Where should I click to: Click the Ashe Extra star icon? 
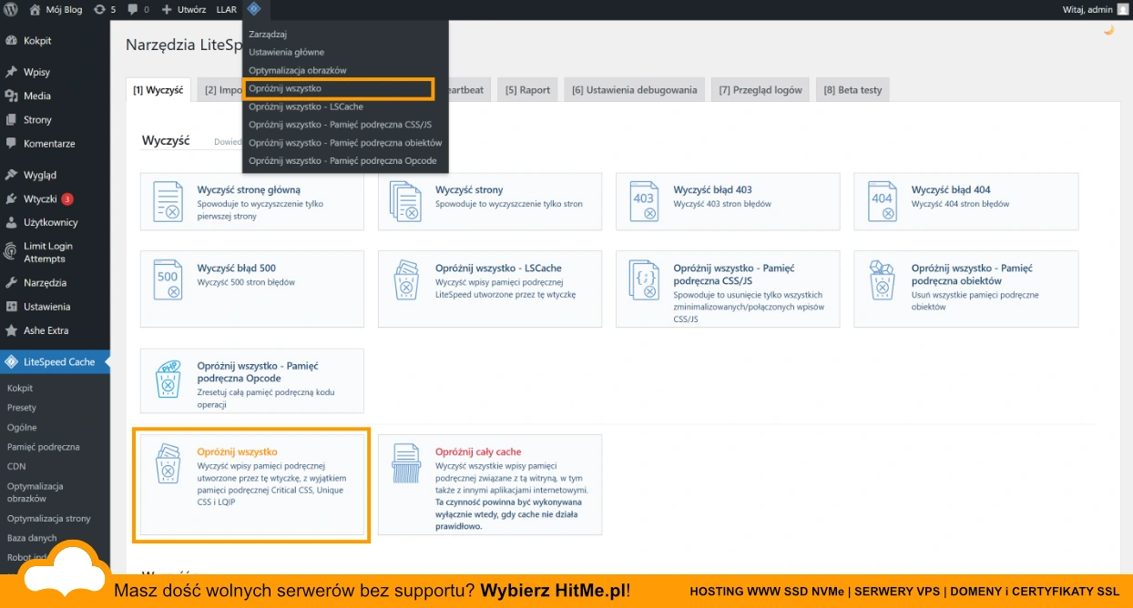(x=12, y=330)
